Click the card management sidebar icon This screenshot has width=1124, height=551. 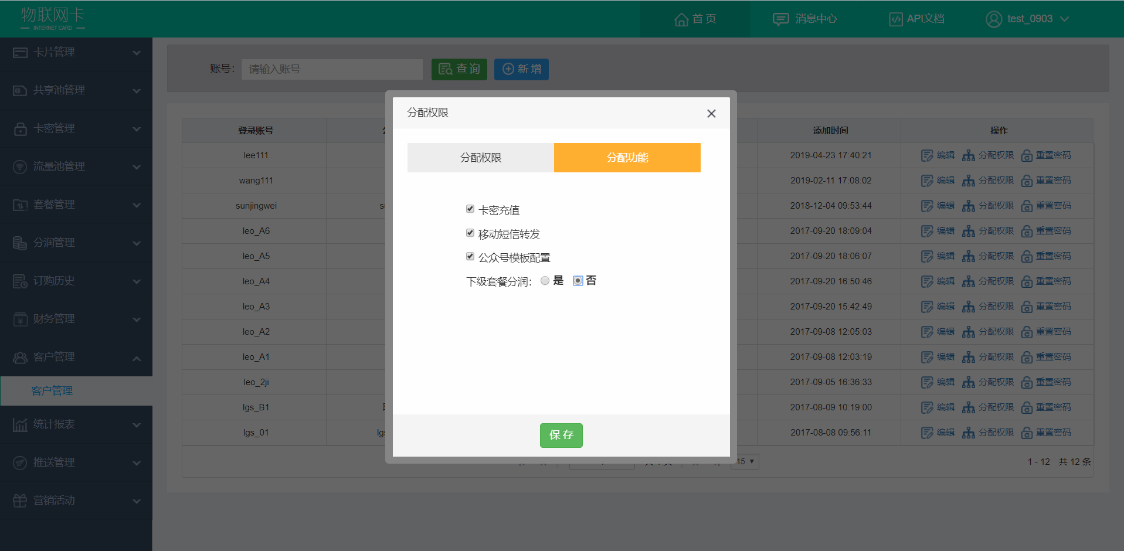[x=20, y=53]
